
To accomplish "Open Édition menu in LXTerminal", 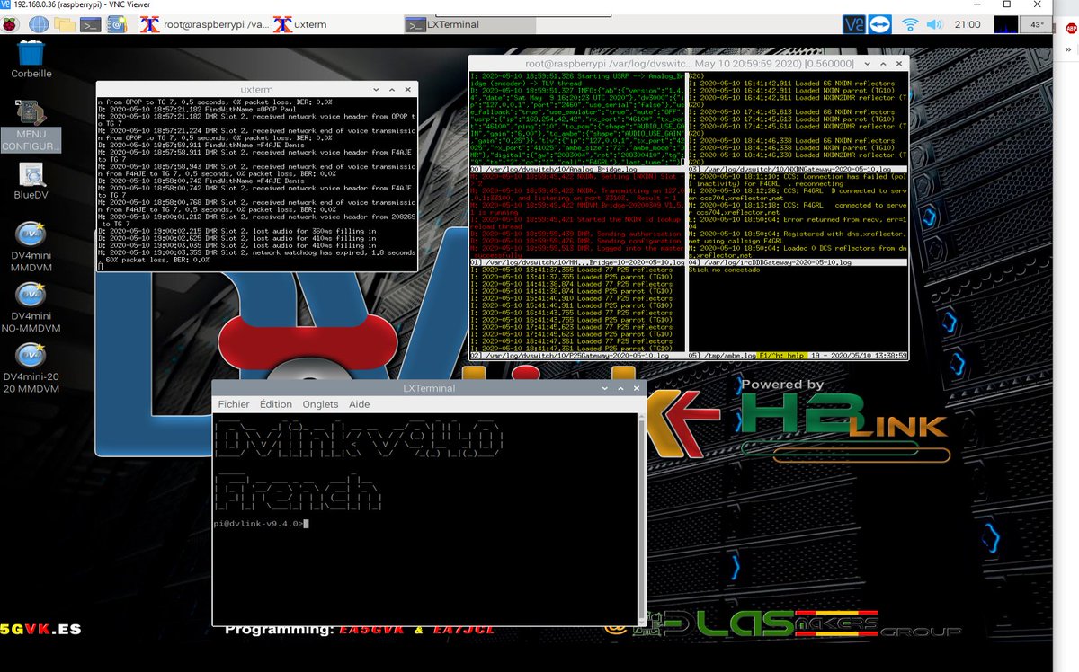I will [276, 404].
